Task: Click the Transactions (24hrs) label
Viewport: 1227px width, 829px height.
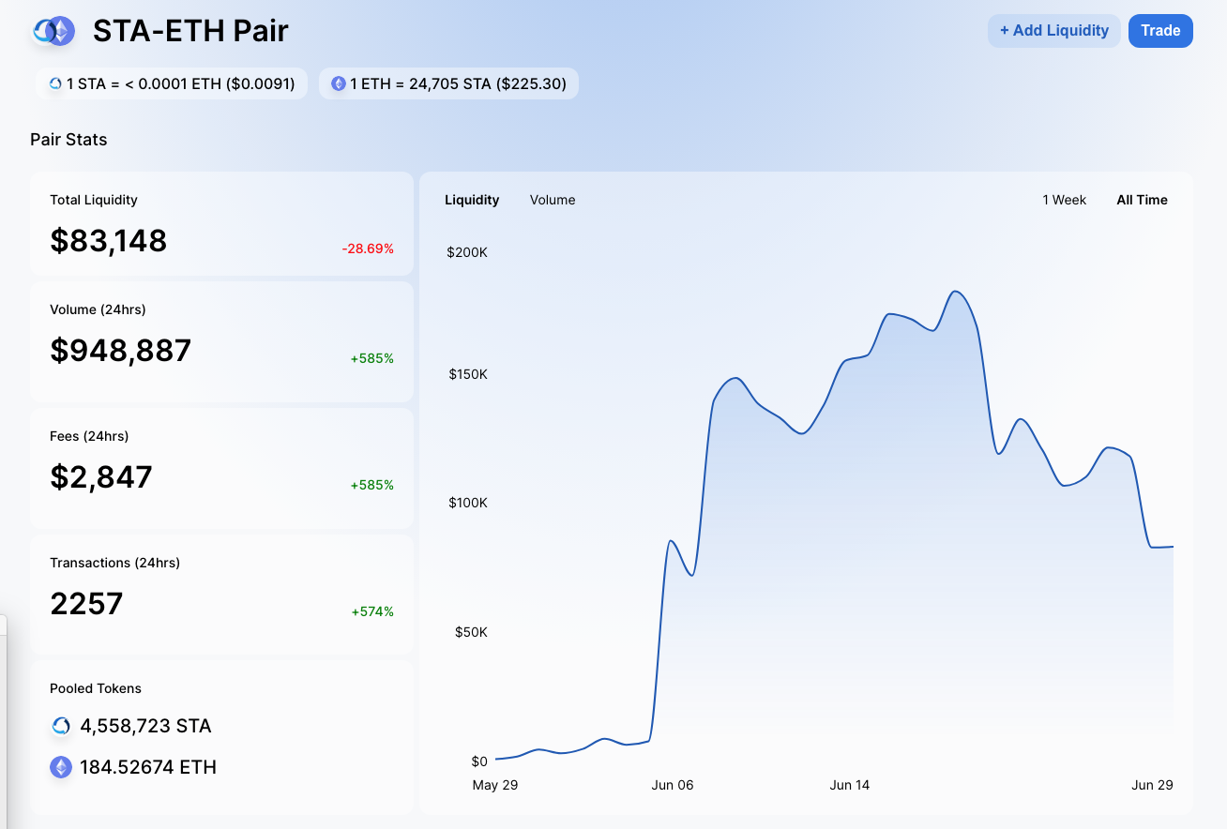Action: point(114,563)
